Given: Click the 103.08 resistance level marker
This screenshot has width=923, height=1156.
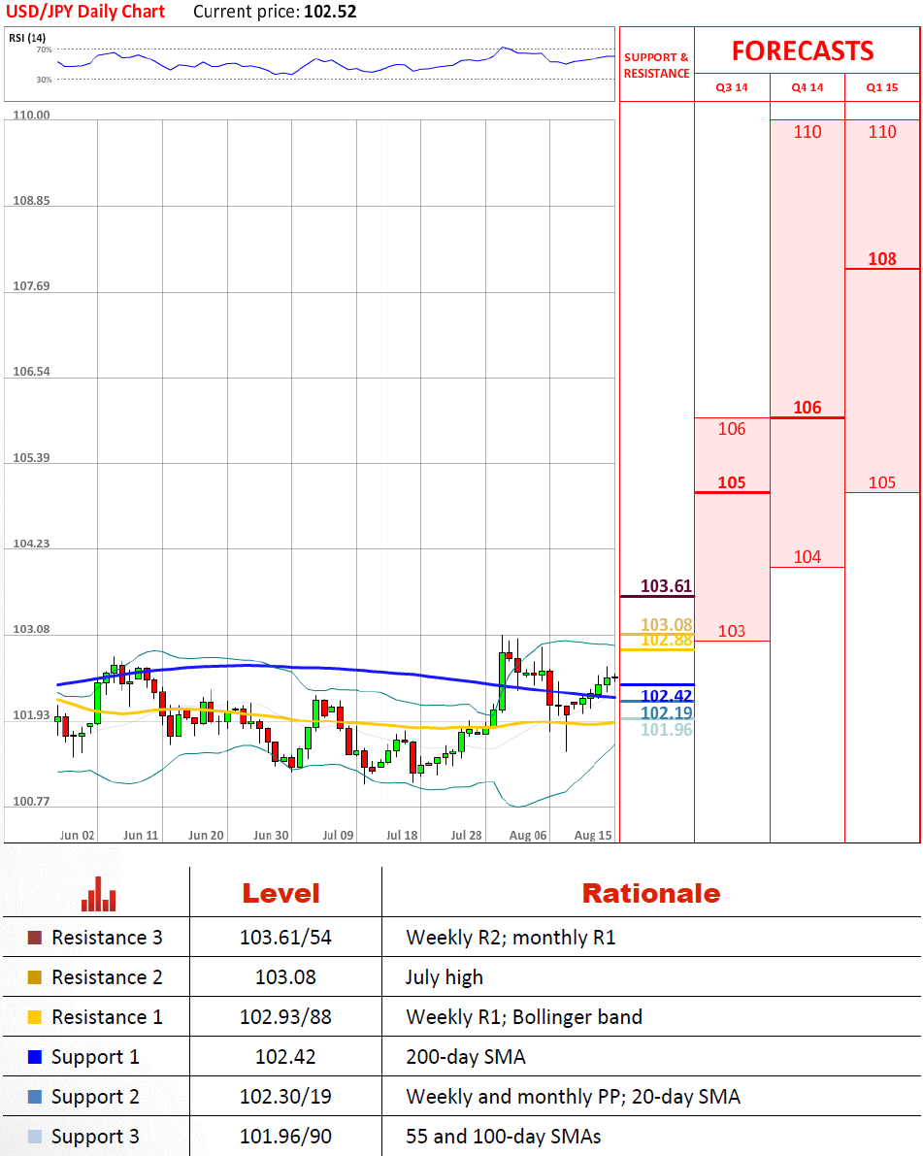Looking at the screenshot, I should pos(667,624).
